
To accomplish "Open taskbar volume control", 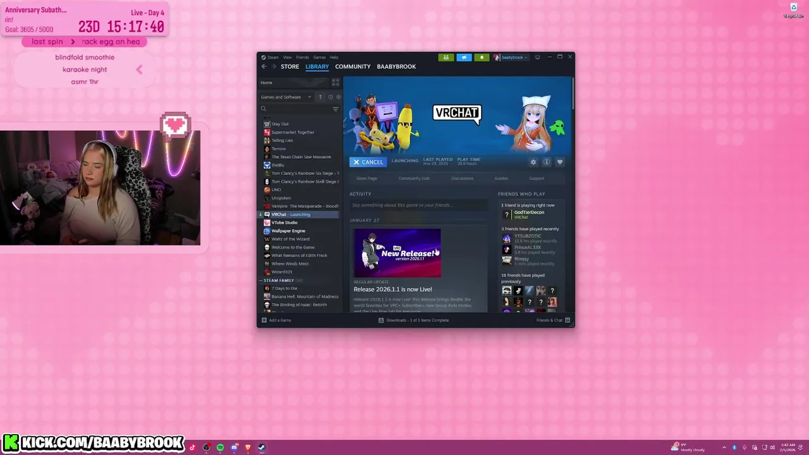I will [772, 447].
